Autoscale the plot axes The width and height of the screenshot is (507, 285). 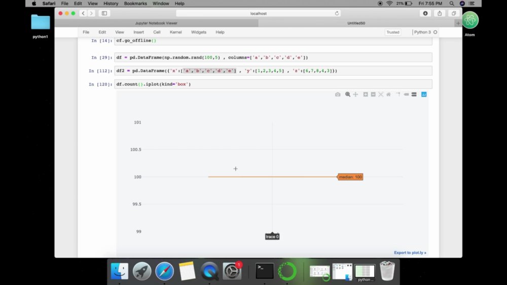(381, 94)
